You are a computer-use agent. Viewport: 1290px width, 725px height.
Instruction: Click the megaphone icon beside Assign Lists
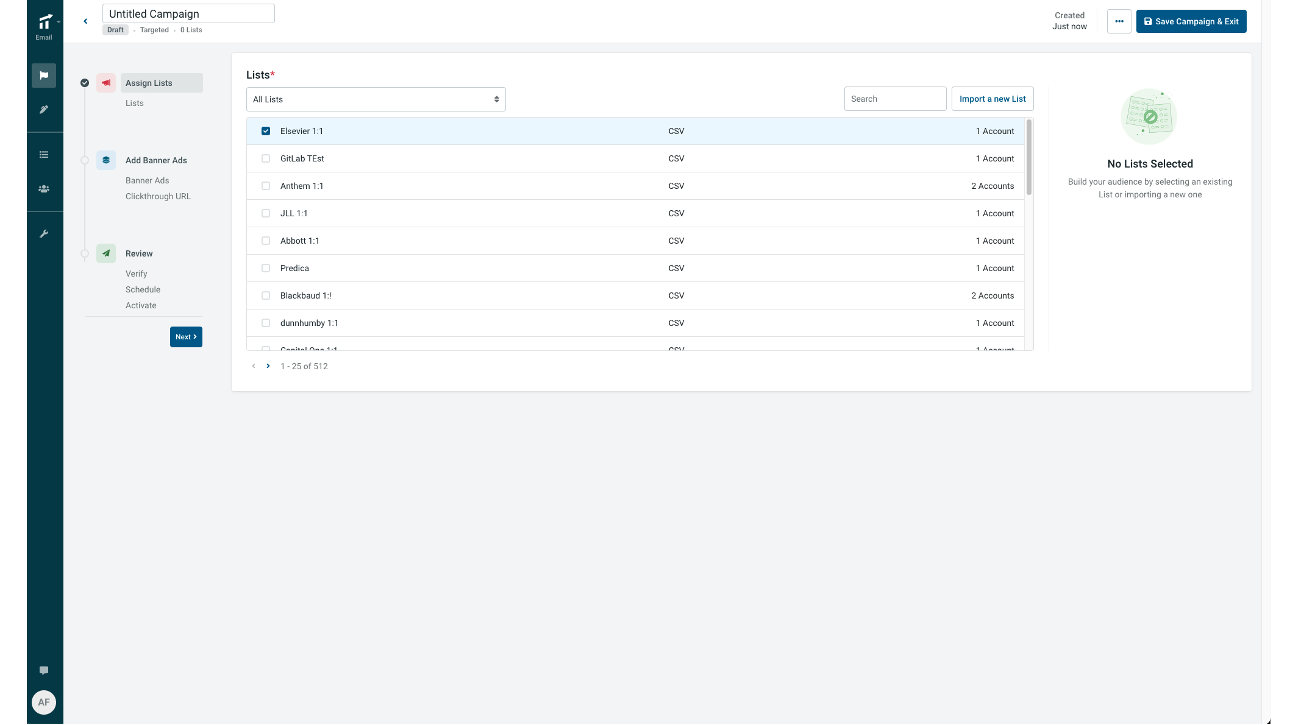tap(106, 83)
